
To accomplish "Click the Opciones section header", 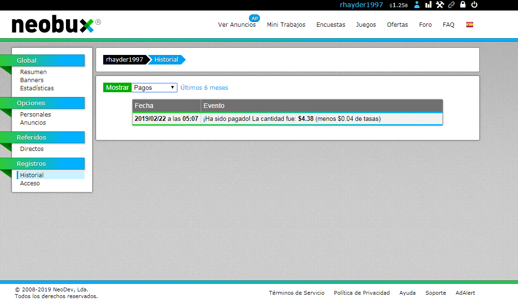I will click(42, 103).
